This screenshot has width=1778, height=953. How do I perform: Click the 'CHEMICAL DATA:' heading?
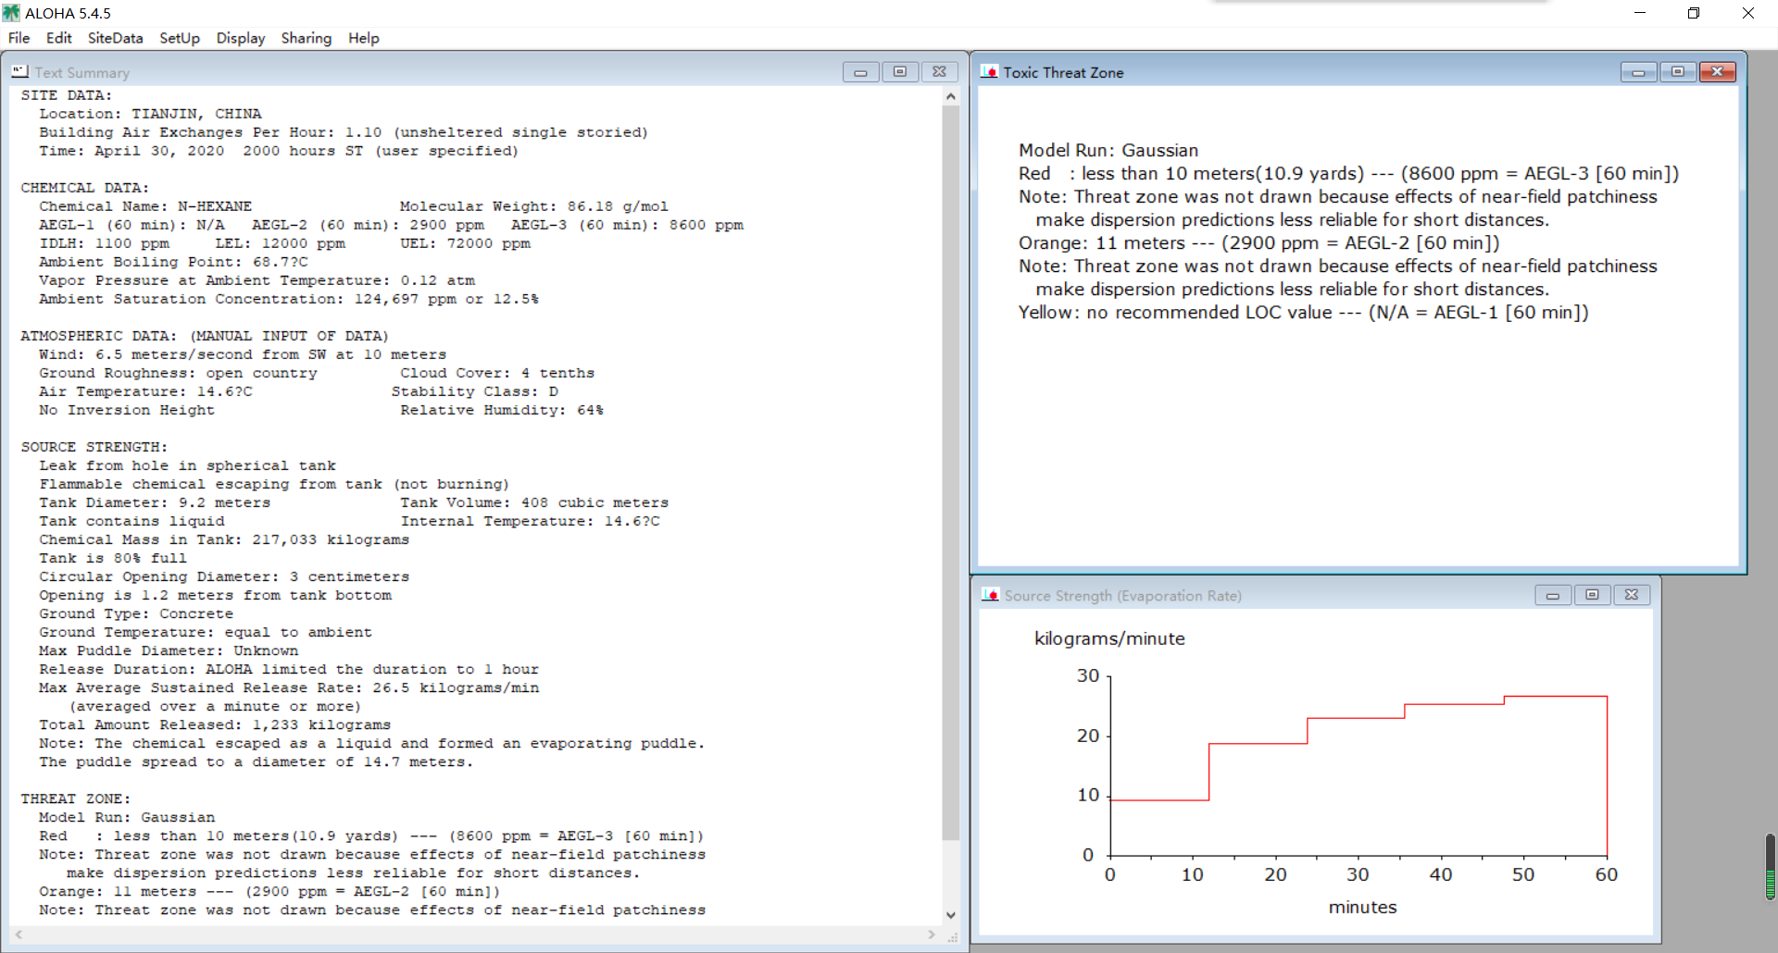coord(84,188)
